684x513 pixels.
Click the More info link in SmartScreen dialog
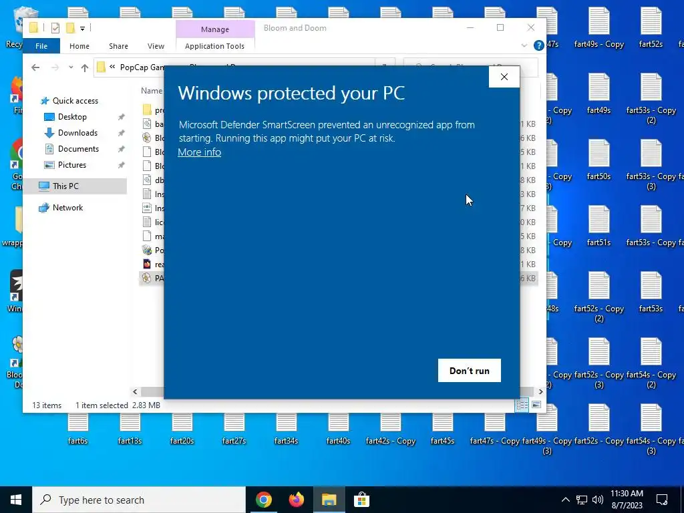coord(199,152)
